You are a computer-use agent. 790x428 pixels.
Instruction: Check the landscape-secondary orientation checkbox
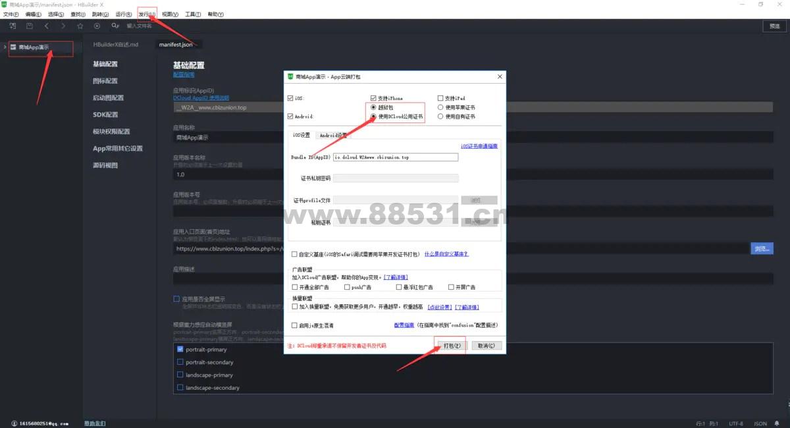(x=180, y=388)
